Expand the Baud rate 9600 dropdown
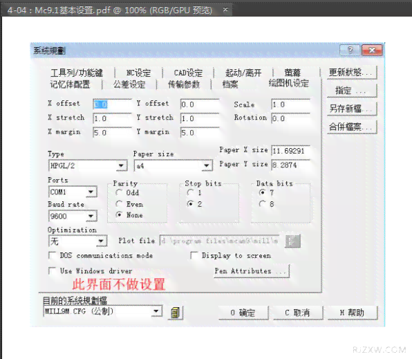412x359 pixels. tap(91, 217)
